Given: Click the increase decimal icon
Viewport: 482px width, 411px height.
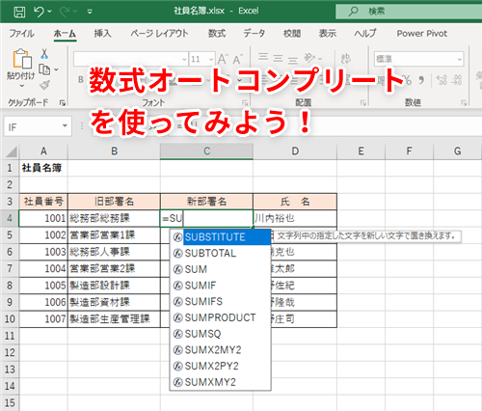Looking at the screenshot, I should tap(442, 80).
